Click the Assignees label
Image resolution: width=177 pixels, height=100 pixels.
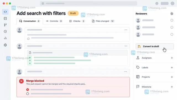point(147,58)
